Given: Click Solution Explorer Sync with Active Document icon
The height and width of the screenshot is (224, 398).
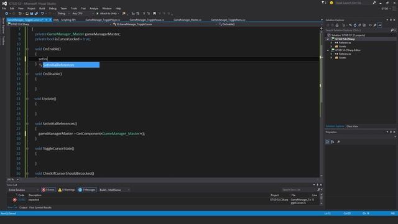Looking at the screenshot, I should (351, 25).
